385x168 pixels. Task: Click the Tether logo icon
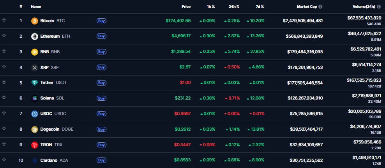point(34,82)
